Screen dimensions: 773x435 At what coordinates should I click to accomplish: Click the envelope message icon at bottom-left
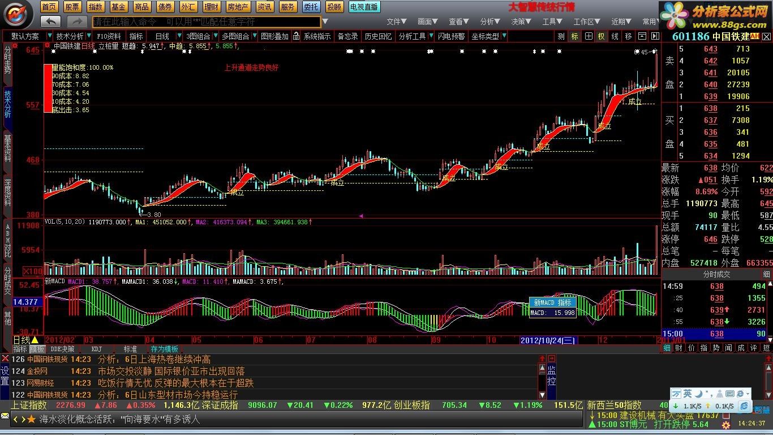point(5,416)
